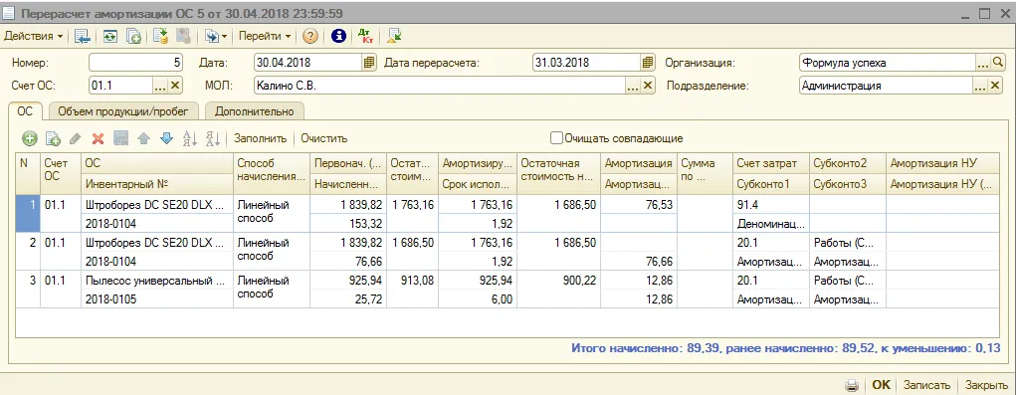Open the print icon at bottom right

click(x=853, y=385)
